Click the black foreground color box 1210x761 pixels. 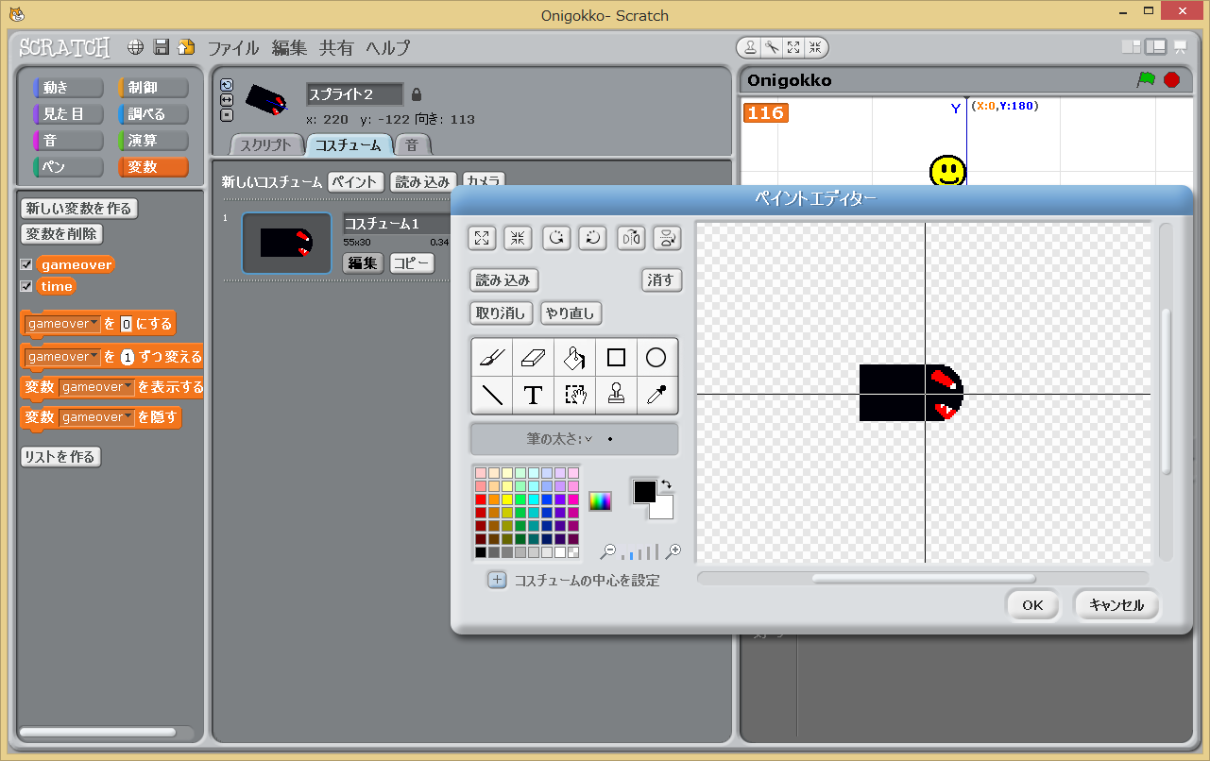[644, 492]
